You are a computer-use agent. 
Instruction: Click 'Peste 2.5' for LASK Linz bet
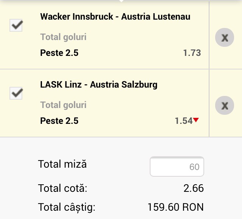59,121
